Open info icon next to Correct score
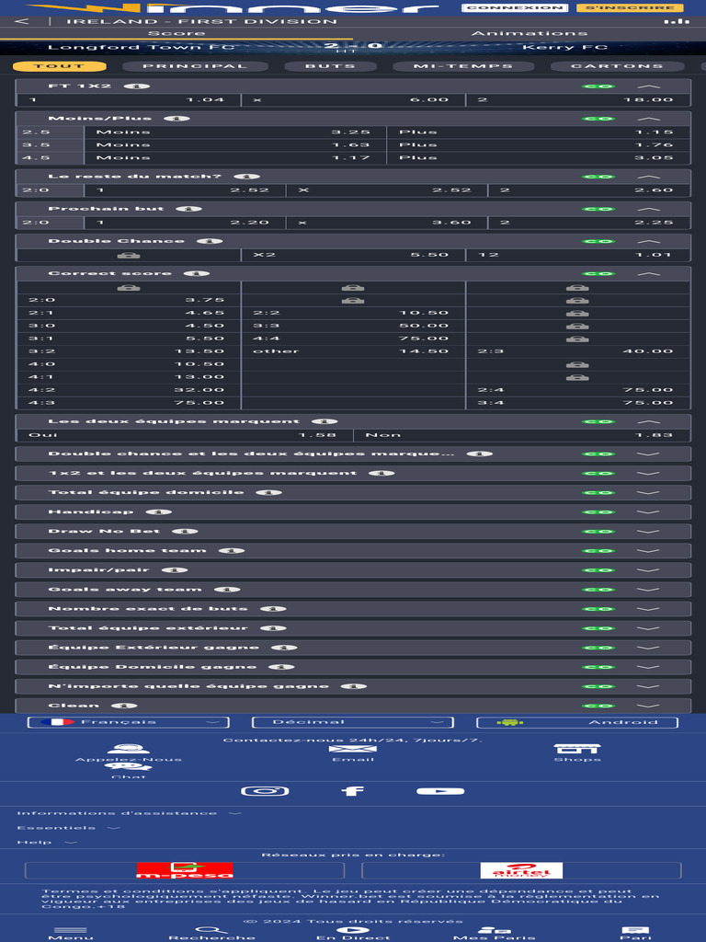The height and width of the screenshot is (942, 706). [197, 273]
